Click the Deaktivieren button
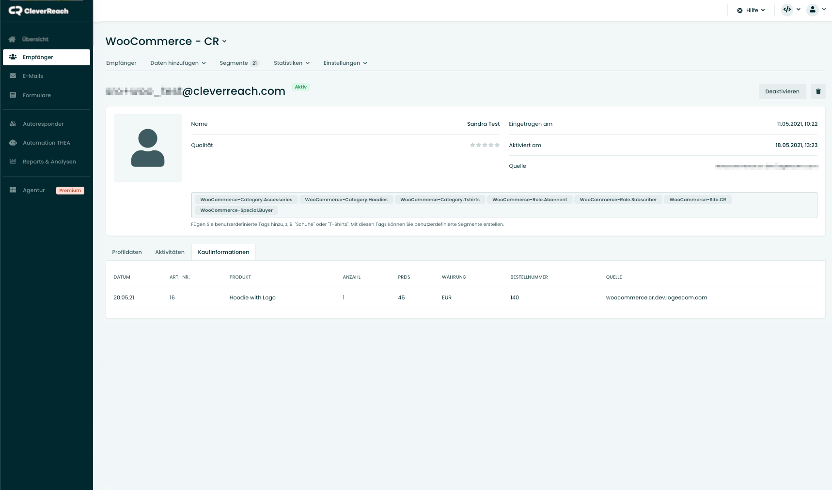Image resolution: width=832 pixels, height=490 pixels. 782,91
